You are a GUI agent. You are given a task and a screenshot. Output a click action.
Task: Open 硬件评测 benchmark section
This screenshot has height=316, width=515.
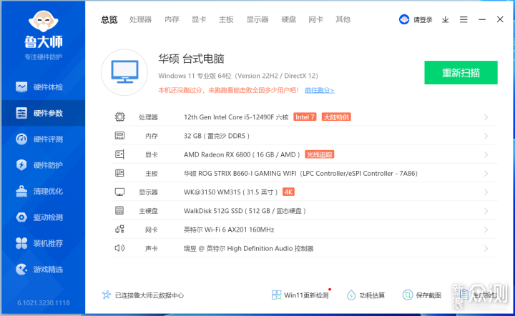click(x=44, y=139)
